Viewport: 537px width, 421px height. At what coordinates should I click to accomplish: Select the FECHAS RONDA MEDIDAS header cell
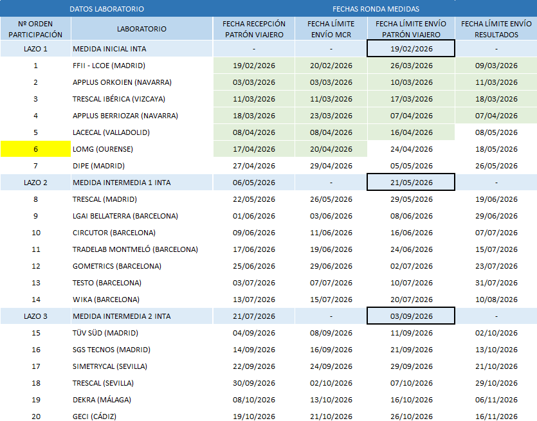click(x=376, y=9)
